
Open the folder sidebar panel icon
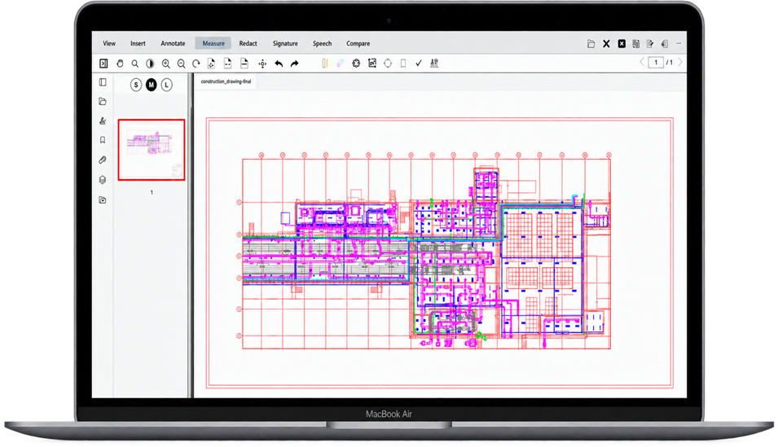(x=103, y=101)
